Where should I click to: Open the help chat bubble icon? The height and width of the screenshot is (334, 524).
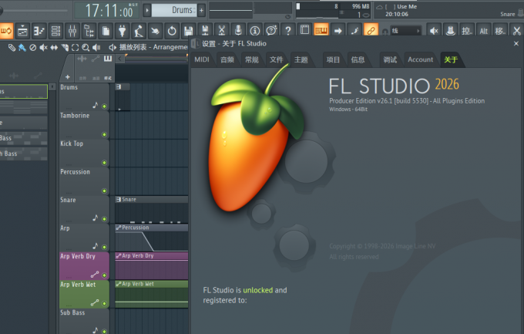(271, 31)
